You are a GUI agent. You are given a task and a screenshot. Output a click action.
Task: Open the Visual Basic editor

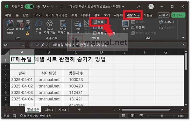coord(10,27)
